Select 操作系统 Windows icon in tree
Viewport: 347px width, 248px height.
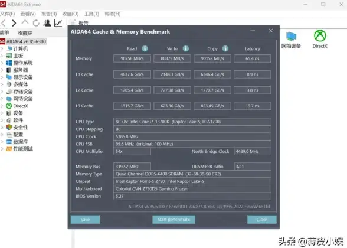click(9, 63)
